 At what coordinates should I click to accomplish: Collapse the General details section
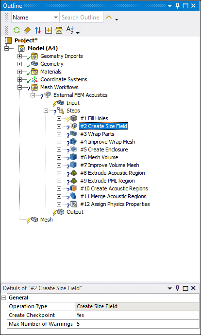pos(3,298)
